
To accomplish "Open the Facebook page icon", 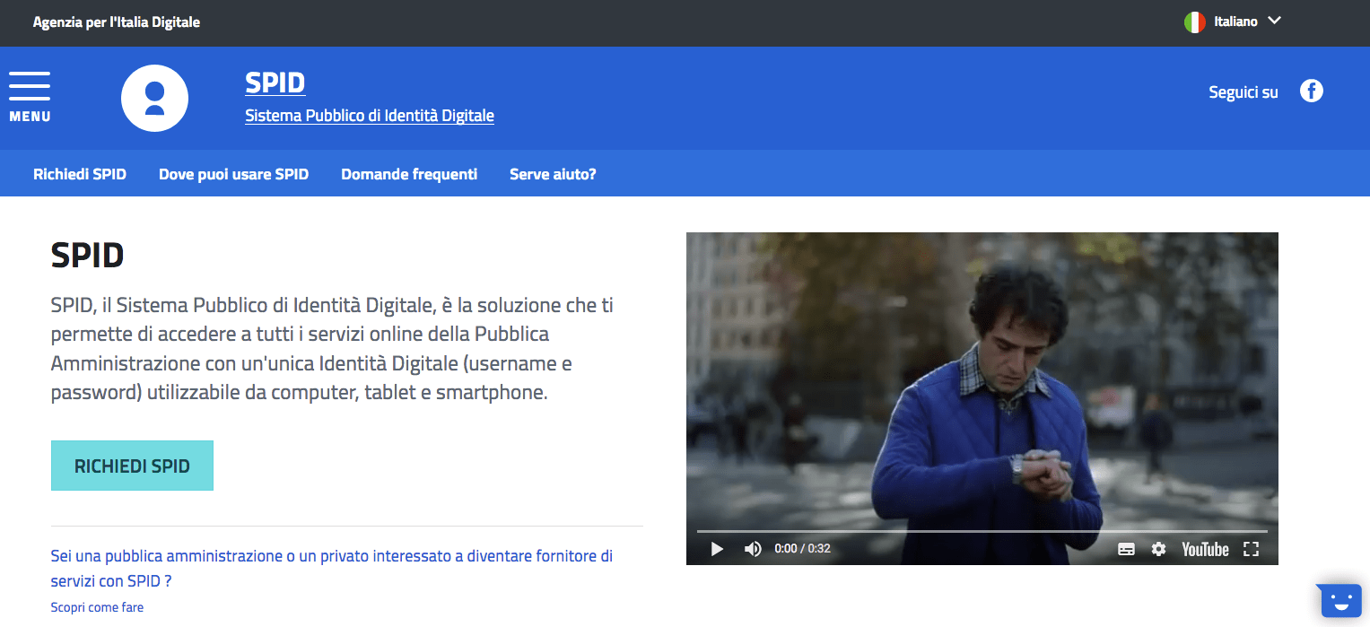I will 1311,91.
